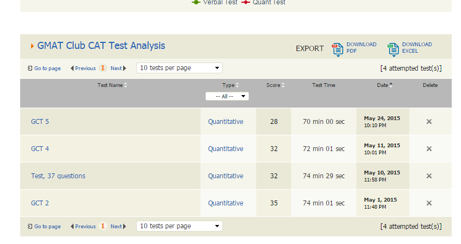Click score 28 in GCT 5 row
Image resolution: width=461 pixels, height=244 pixels.
pyautogui.click(x=274, y=122)
